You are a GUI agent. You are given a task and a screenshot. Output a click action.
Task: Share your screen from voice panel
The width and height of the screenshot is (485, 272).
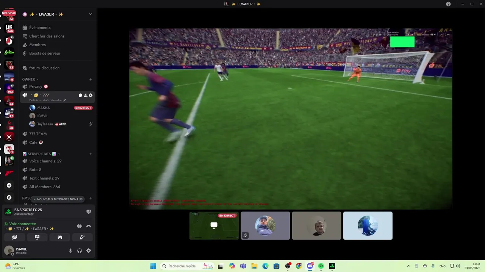(x=37, y=237)
